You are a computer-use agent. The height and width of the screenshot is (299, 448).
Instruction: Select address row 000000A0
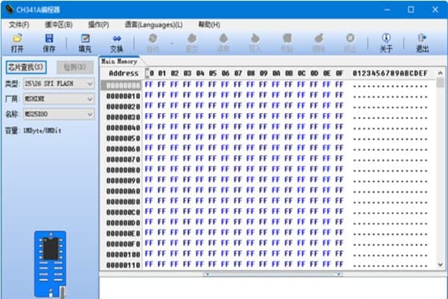[123, 190]
